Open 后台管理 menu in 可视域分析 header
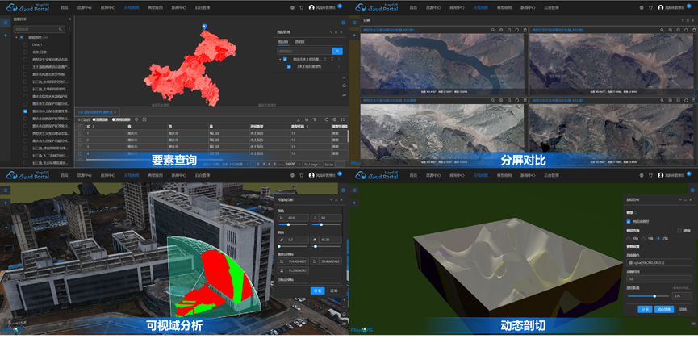Screen dimensions: 698x347 point(202,175)
